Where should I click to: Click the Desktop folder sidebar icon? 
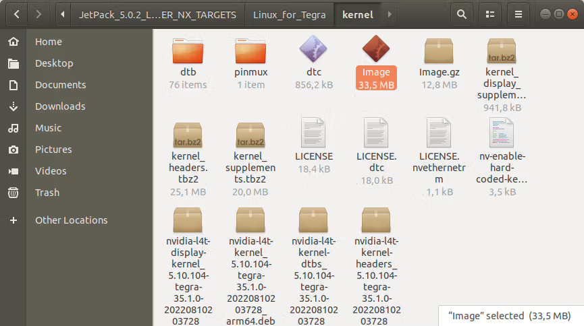pos(14,63)
